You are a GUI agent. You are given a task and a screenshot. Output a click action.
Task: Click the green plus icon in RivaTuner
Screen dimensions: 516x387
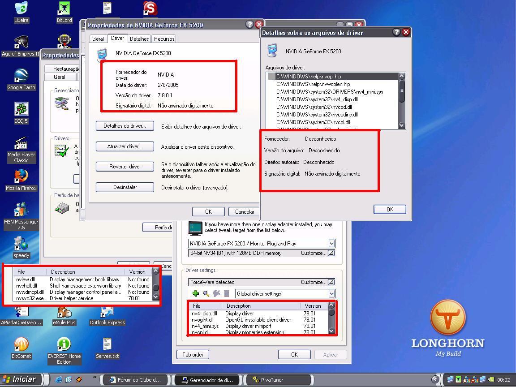click(195, 293)
